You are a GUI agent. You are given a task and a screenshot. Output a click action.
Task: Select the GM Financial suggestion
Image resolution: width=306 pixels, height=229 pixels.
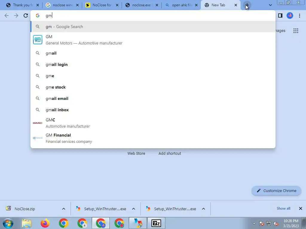[x=153, y=138]
